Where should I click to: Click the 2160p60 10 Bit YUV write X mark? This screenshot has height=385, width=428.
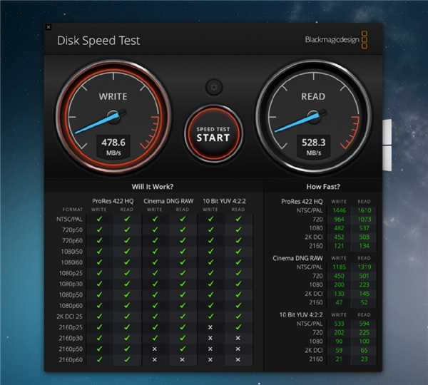click(210, 360)
